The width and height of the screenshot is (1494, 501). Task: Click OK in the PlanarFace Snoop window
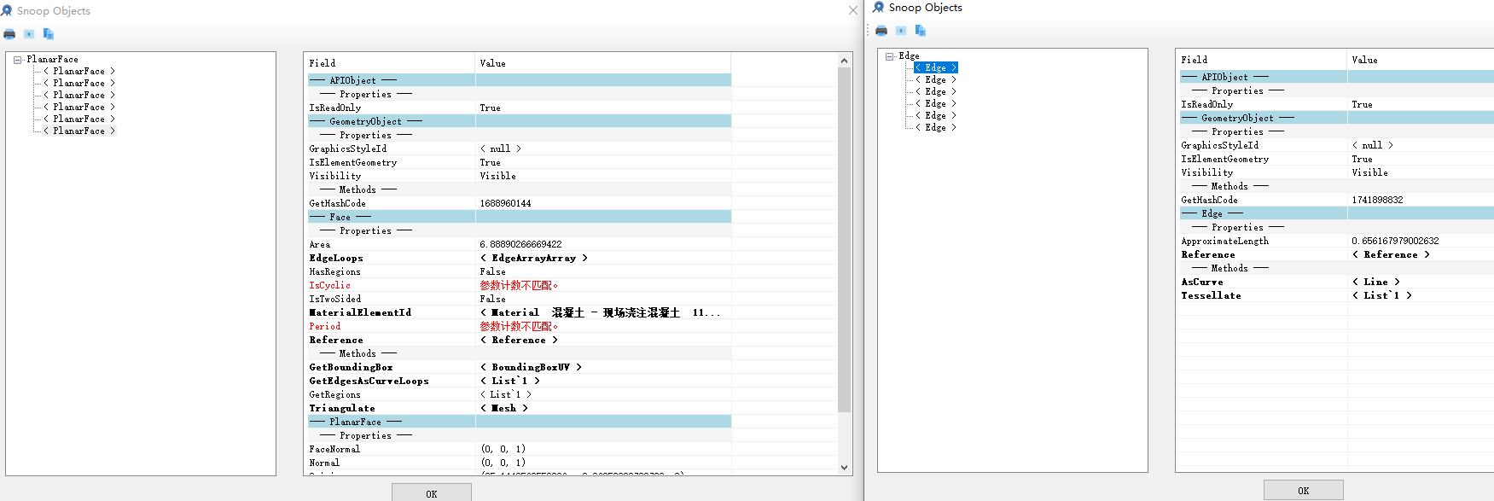tap(432, 492)
